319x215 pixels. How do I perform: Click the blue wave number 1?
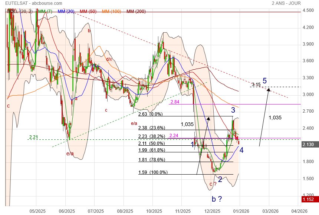[192, 145]
